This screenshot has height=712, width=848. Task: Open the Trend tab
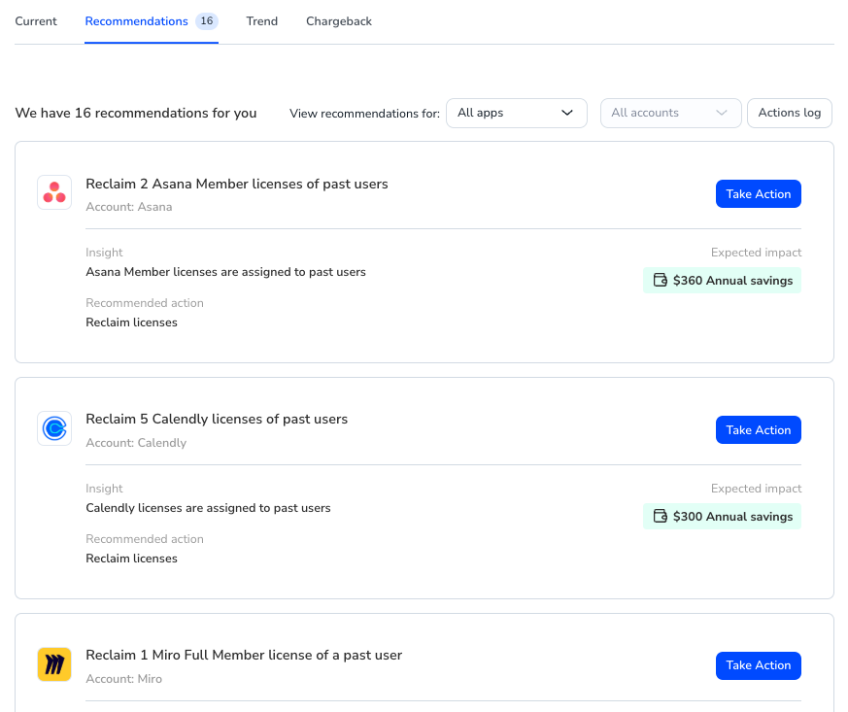(x=261, y=21)
